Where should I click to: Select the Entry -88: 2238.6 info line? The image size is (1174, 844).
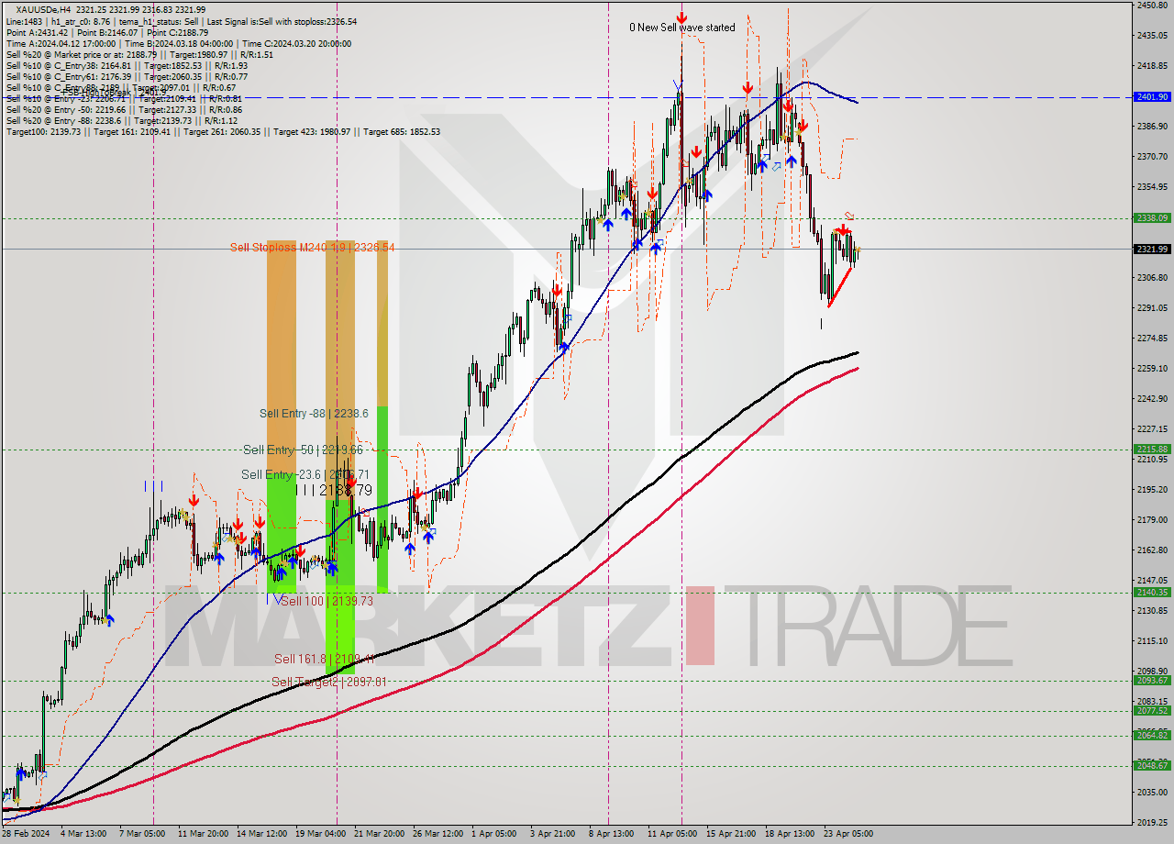[x=121, y=120]
